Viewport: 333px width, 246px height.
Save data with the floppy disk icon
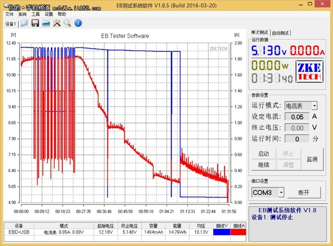35,23
